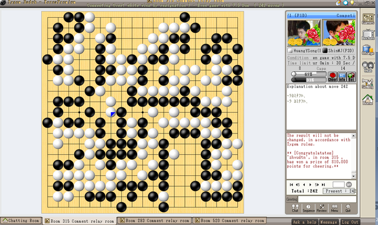
Task: Click the Bet dice button
Action: pos(351,77)
